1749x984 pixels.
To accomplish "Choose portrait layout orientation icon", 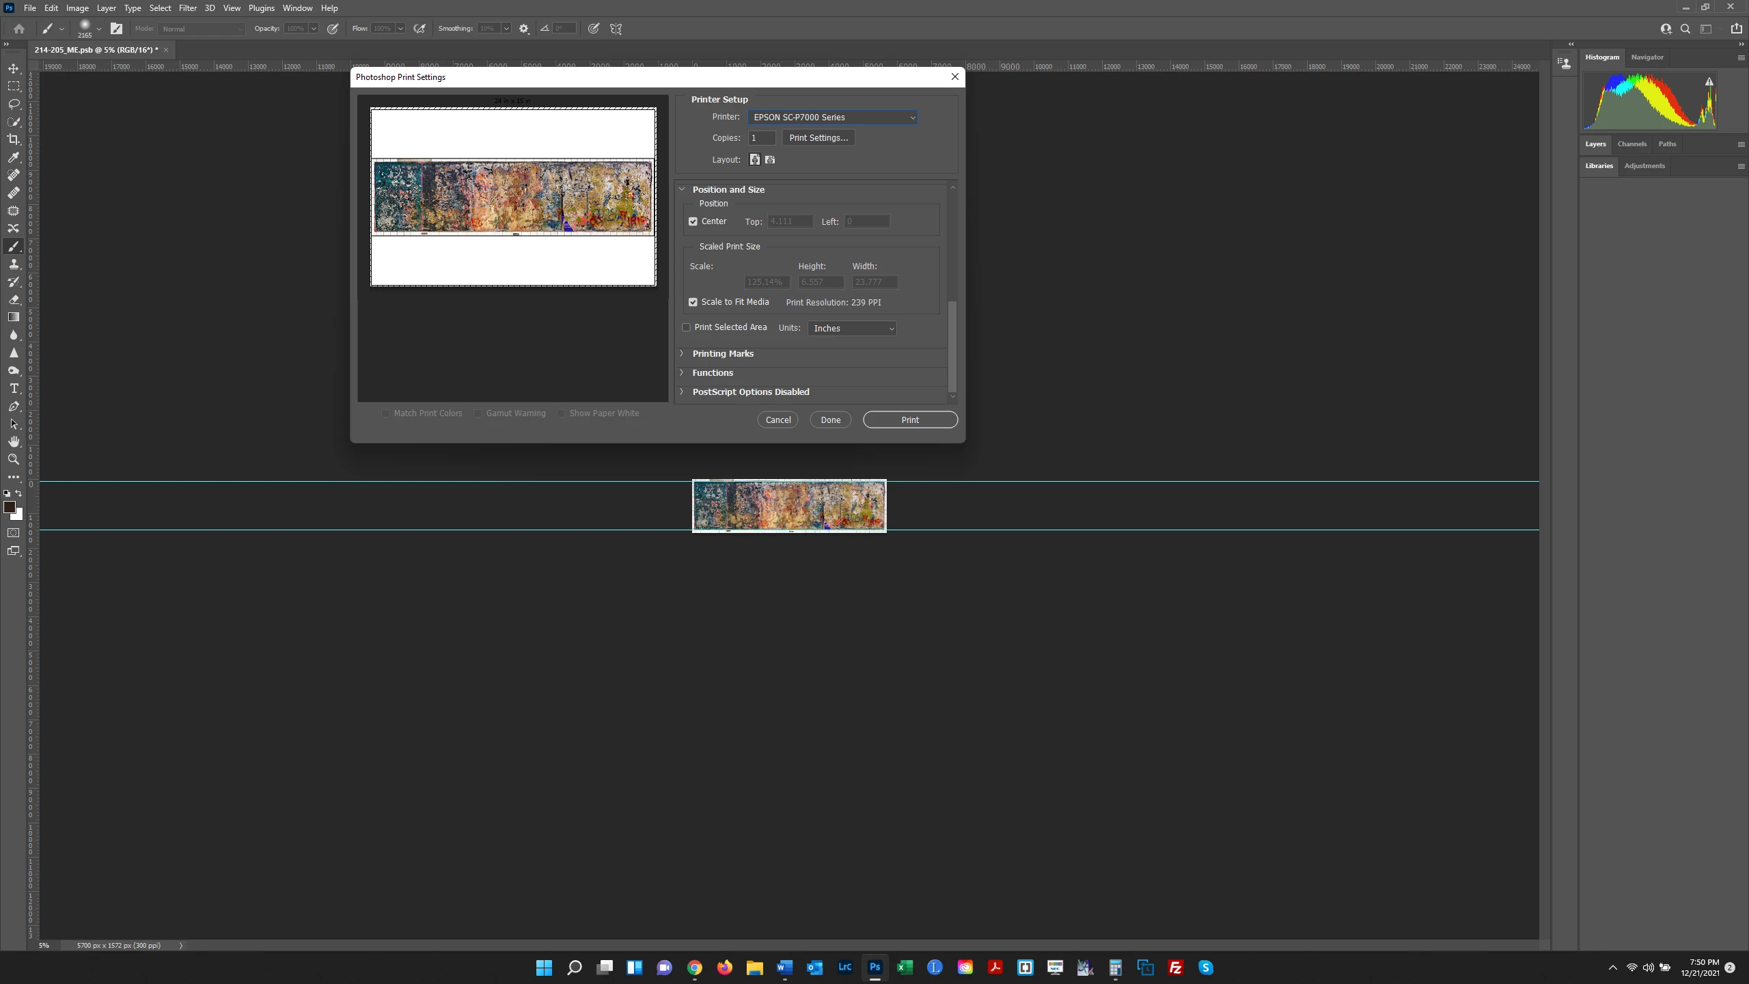I will click(x=754, y=159).
